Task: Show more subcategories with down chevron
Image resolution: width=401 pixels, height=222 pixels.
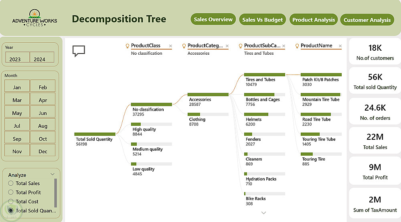Action: 264,213
